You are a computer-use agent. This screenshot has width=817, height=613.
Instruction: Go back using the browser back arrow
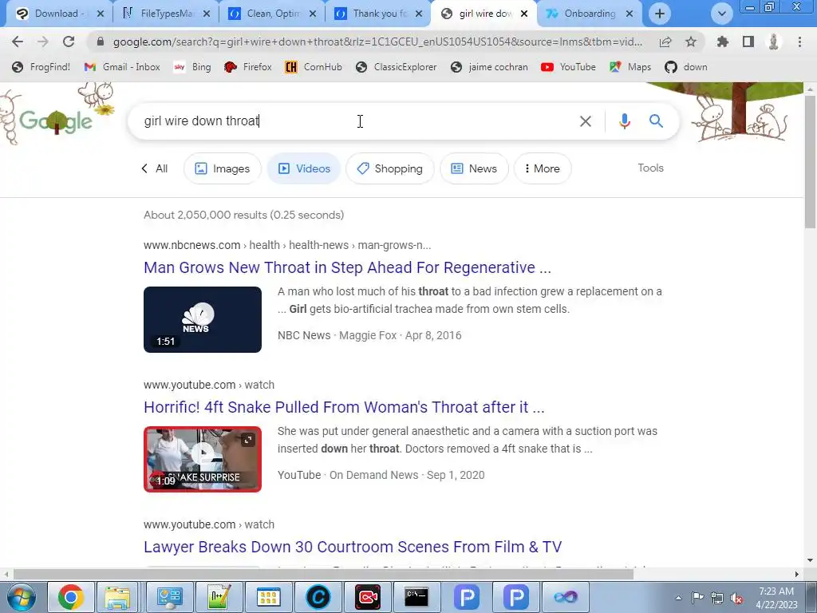[x=18, y=42]
